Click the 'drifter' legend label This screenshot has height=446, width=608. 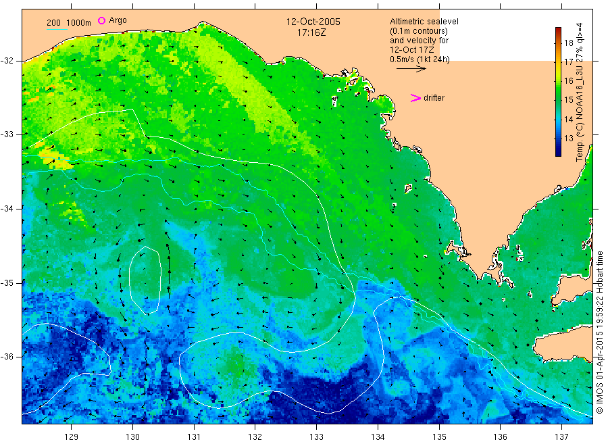434,98
